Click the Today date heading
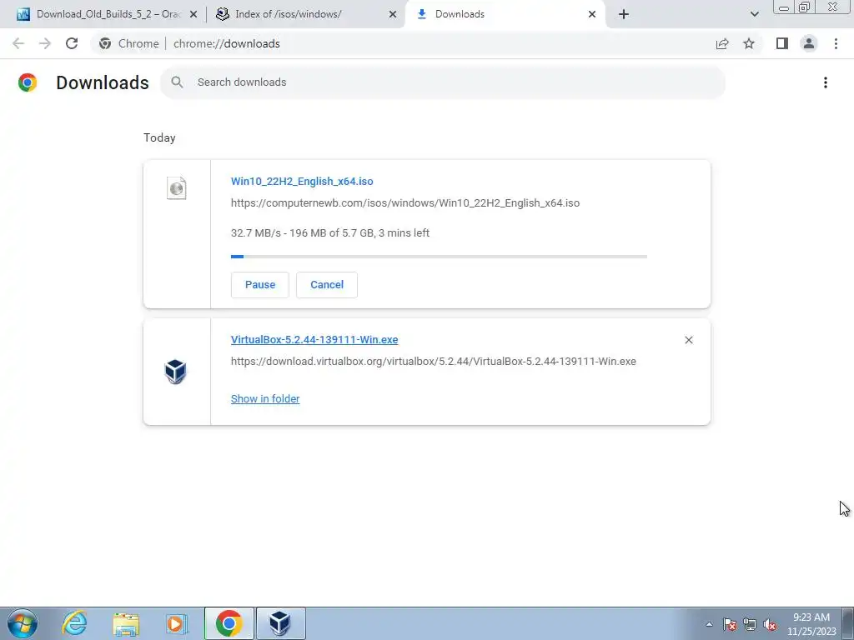 (159, 137)
